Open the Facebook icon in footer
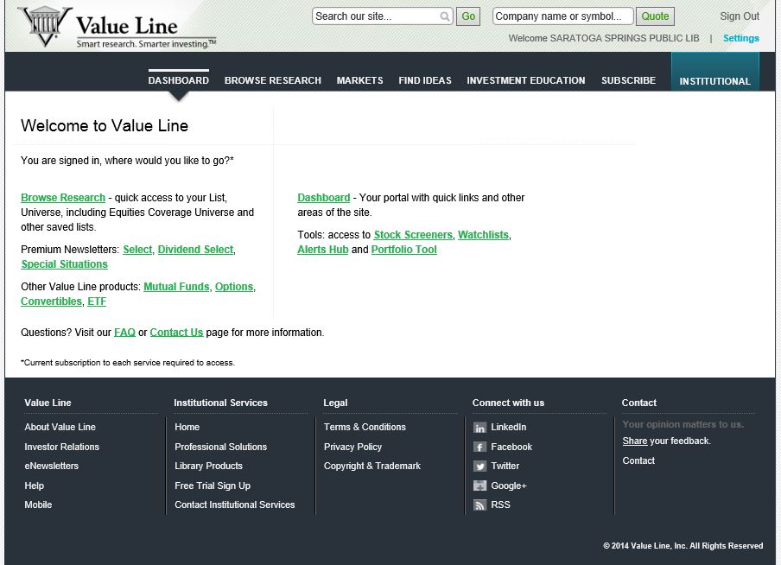The image size is (781, 565). click(x=479, y=447)
